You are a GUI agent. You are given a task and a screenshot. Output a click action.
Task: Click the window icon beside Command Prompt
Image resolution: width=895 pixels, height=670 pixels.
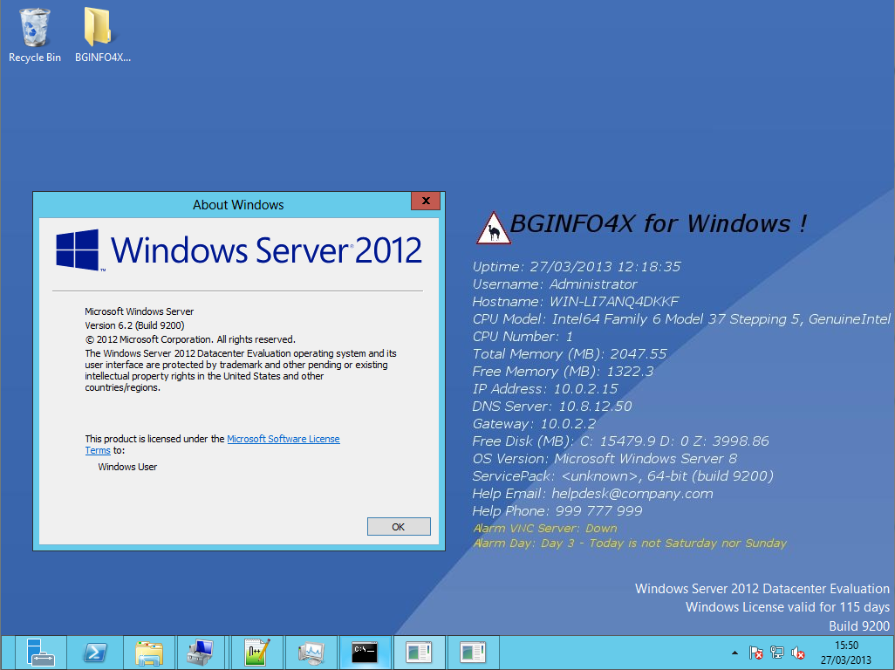(419, 653)
